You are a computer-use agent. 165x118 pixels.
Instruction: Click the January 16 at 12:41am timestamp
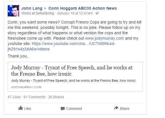pos(75,13)
